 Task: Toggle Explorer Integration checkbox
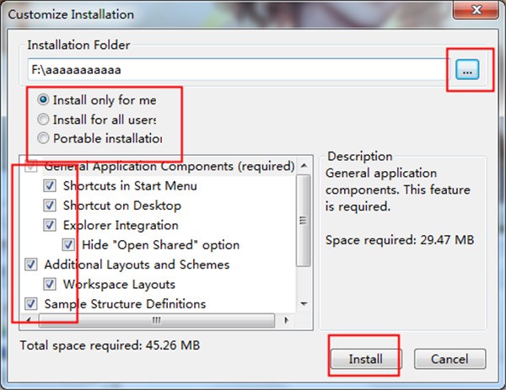click(x=50, y=225)
